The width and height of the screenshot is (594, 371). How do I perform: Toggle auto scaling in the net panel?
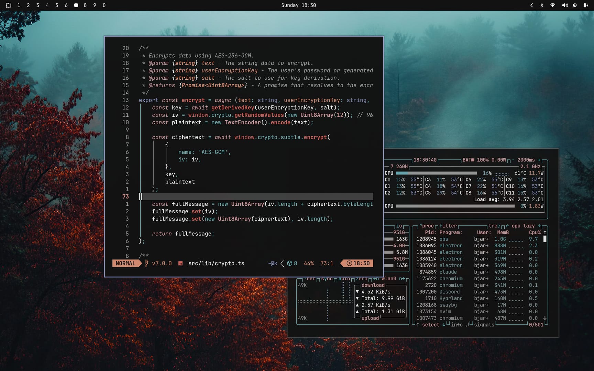(344, 279)
